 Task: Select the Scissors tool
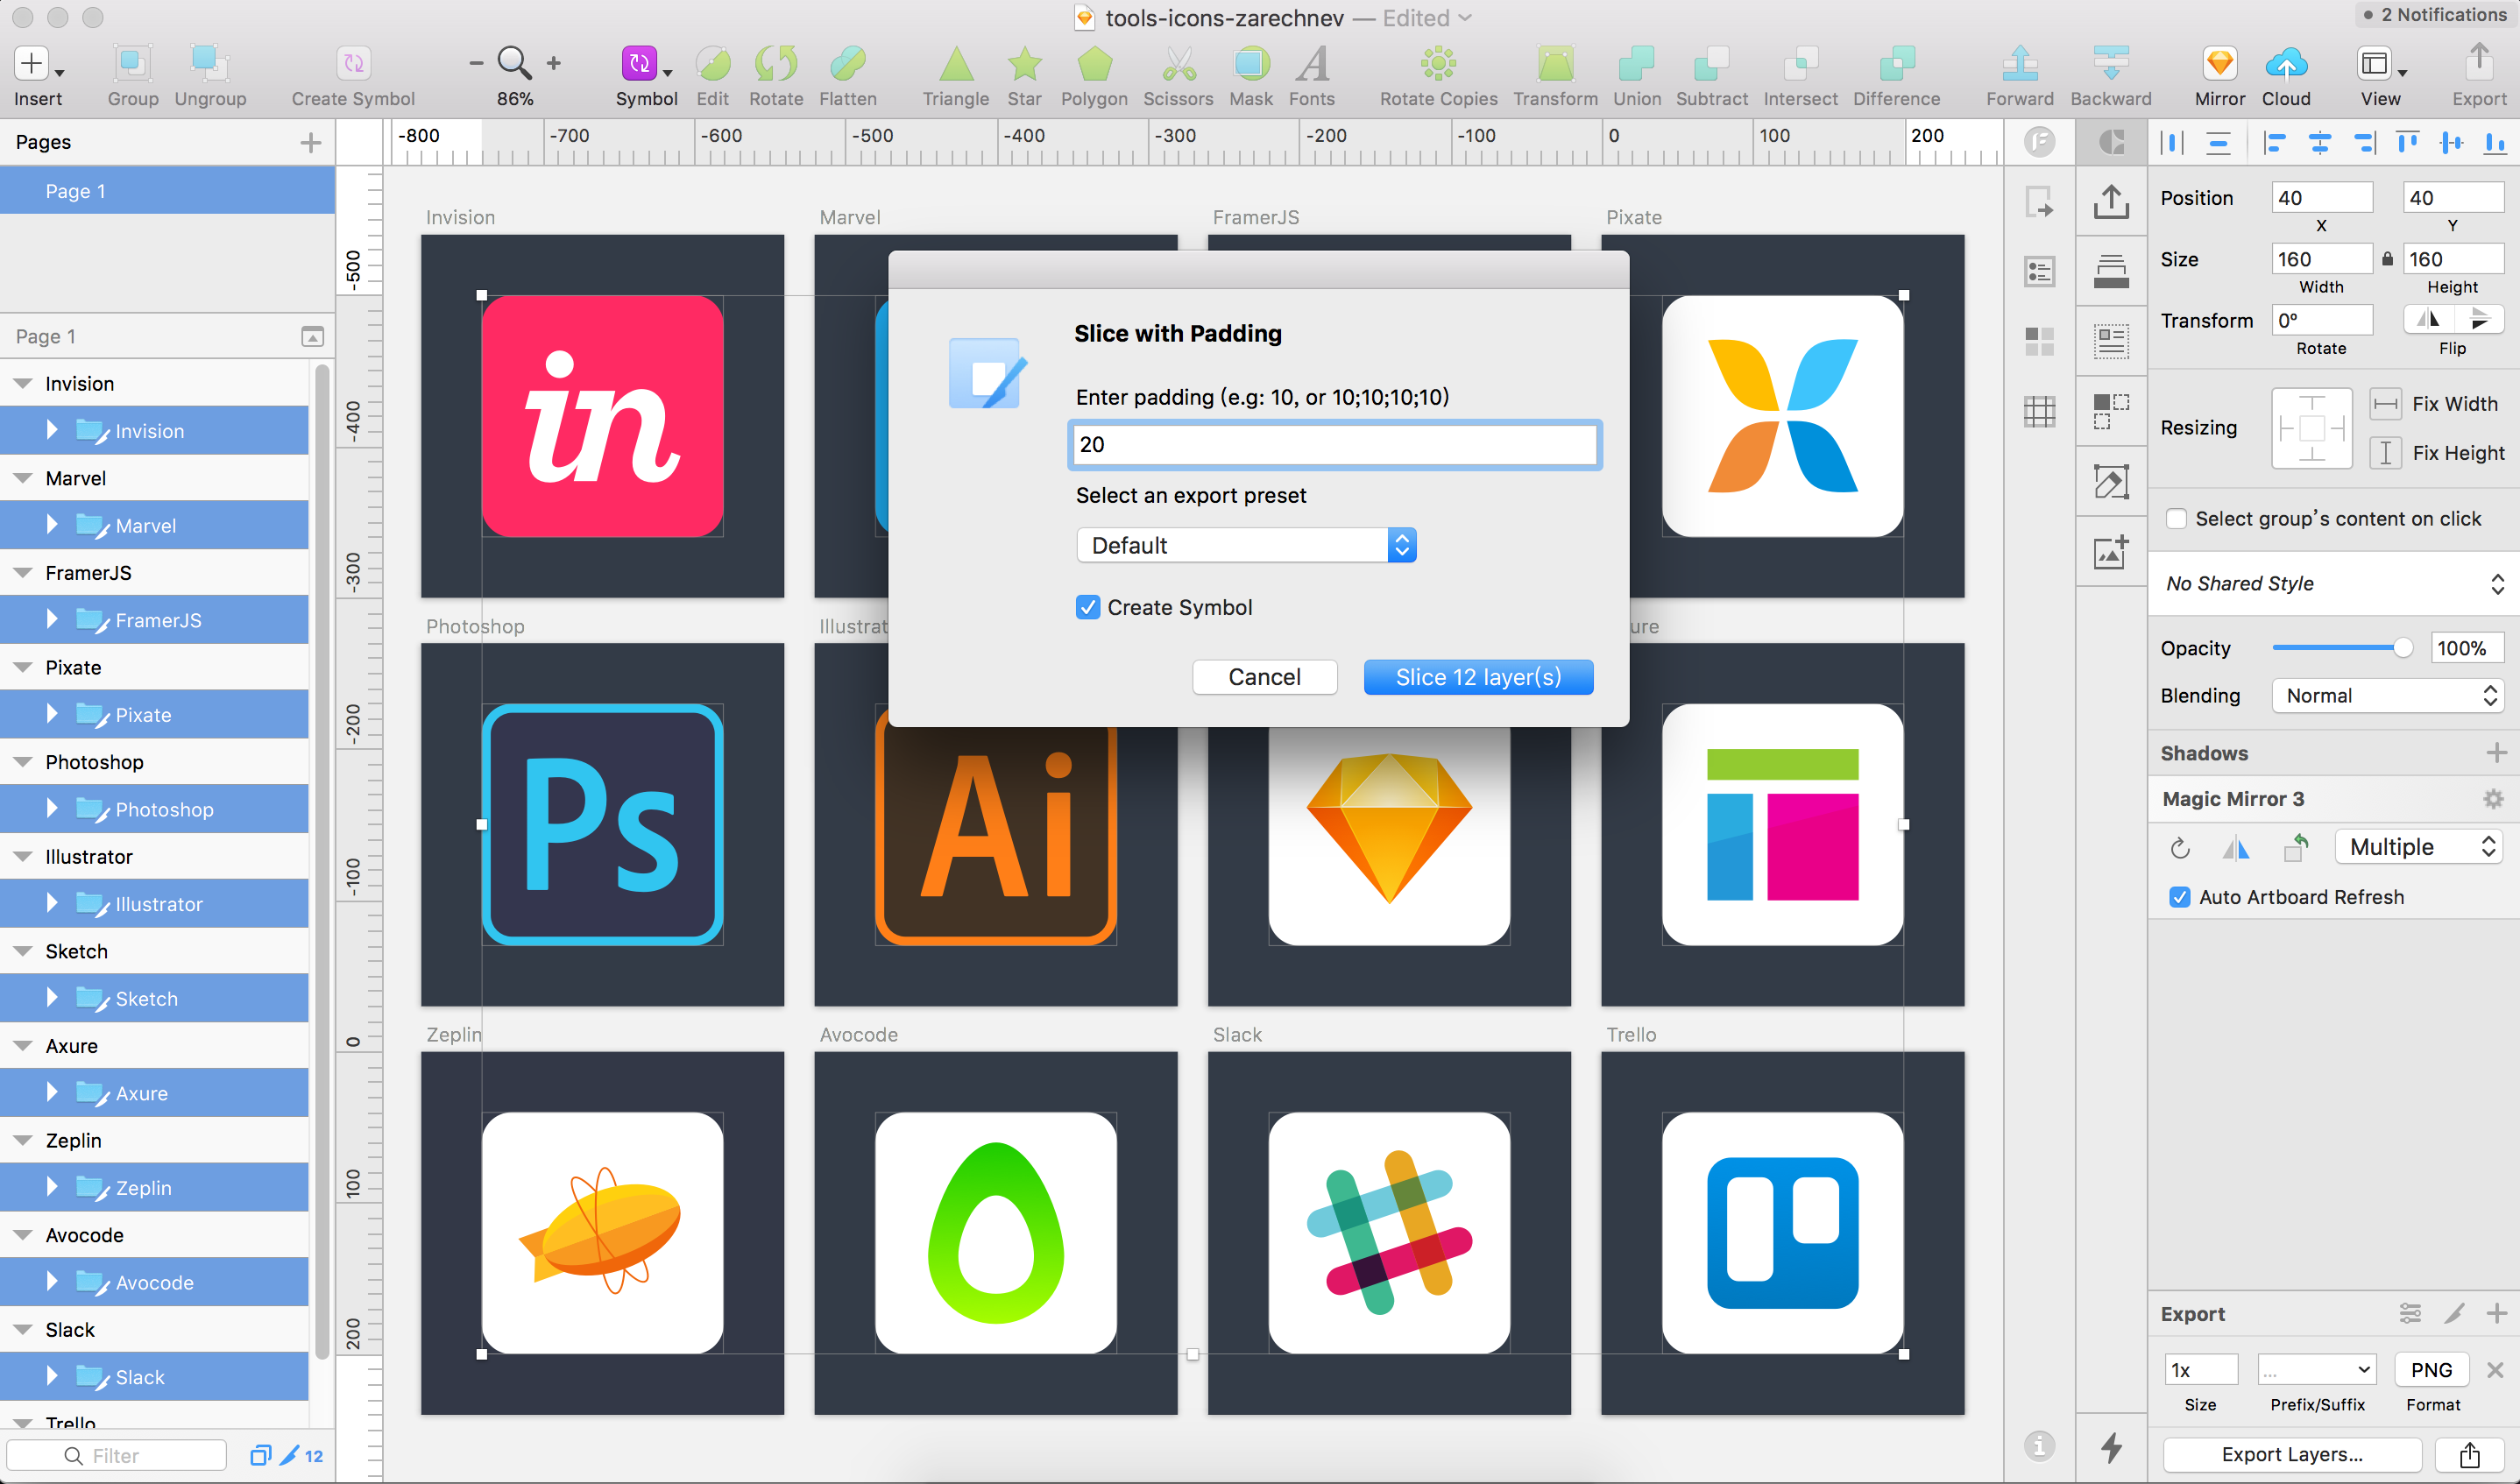(x=1178, y=64)
